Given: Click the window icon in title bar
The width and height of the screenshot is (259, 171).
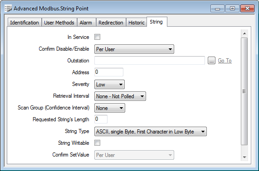Looking at the screenshot, I should coord(8,9).
